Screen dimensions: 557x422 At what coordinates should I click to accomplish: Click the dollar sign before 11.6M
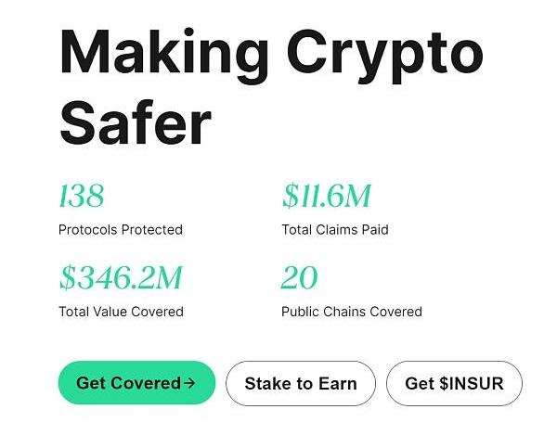(x=291, y=196)
